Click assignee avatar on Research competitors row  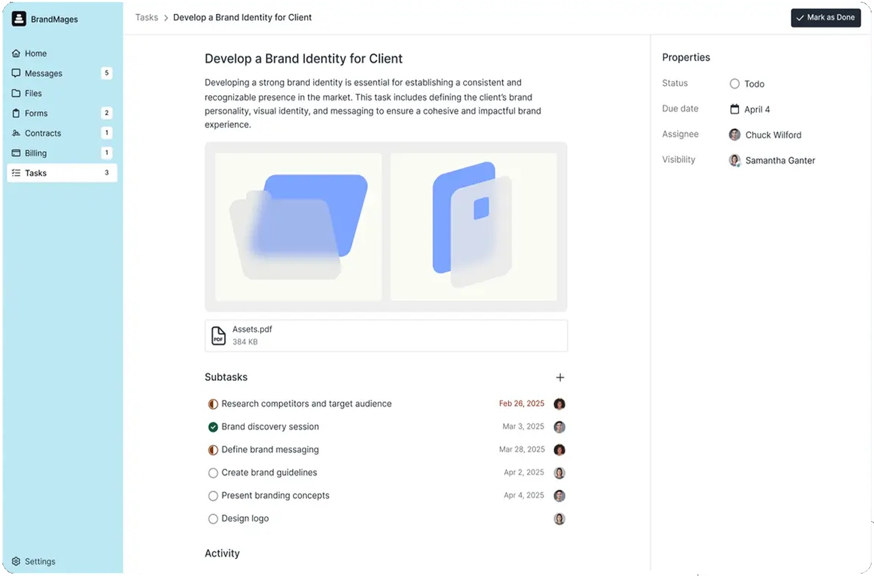coord(559,404)
